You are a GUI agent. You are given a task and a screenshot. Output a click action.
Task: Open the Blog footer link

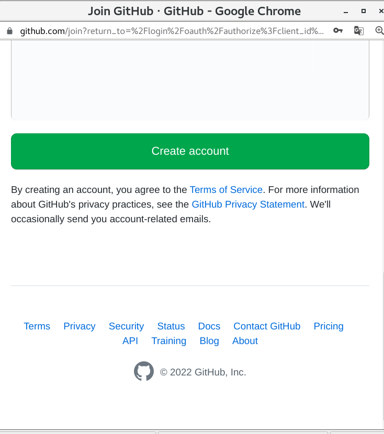[209, 341]
